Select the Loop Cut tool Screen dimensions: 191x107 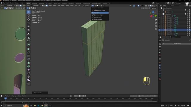(x=29, y=56)
